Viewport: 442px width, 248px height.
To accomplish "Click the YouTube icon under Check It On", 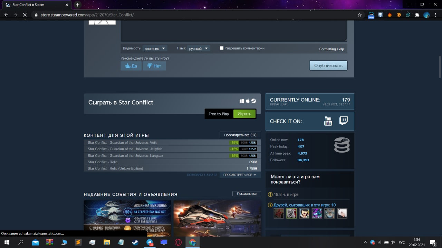I will tap(328, 121).
